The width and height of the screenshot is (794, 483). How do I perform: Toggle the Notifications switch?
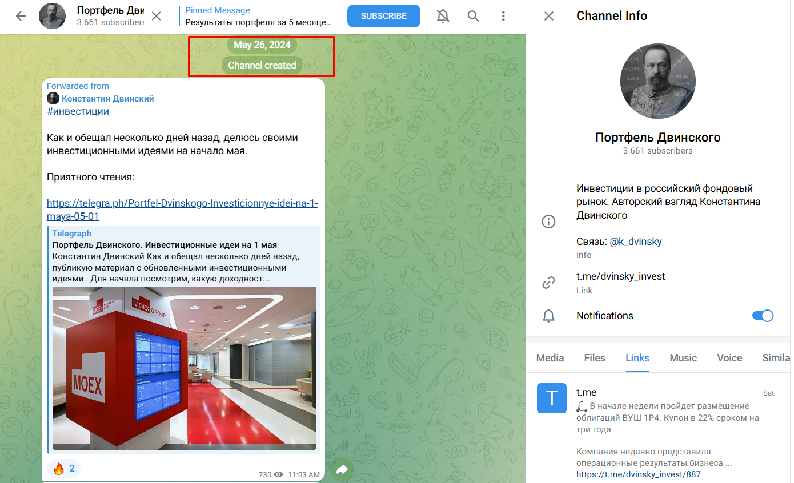pyautogui.click(x=763, y=316)
